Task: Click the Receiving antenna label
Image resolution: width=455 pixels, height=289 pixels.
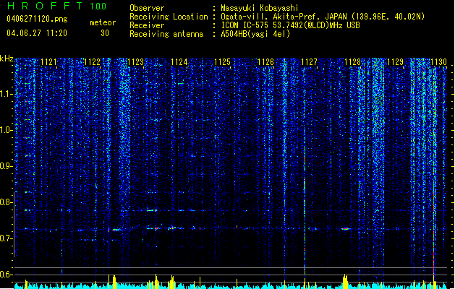Action: click(166, 34)
